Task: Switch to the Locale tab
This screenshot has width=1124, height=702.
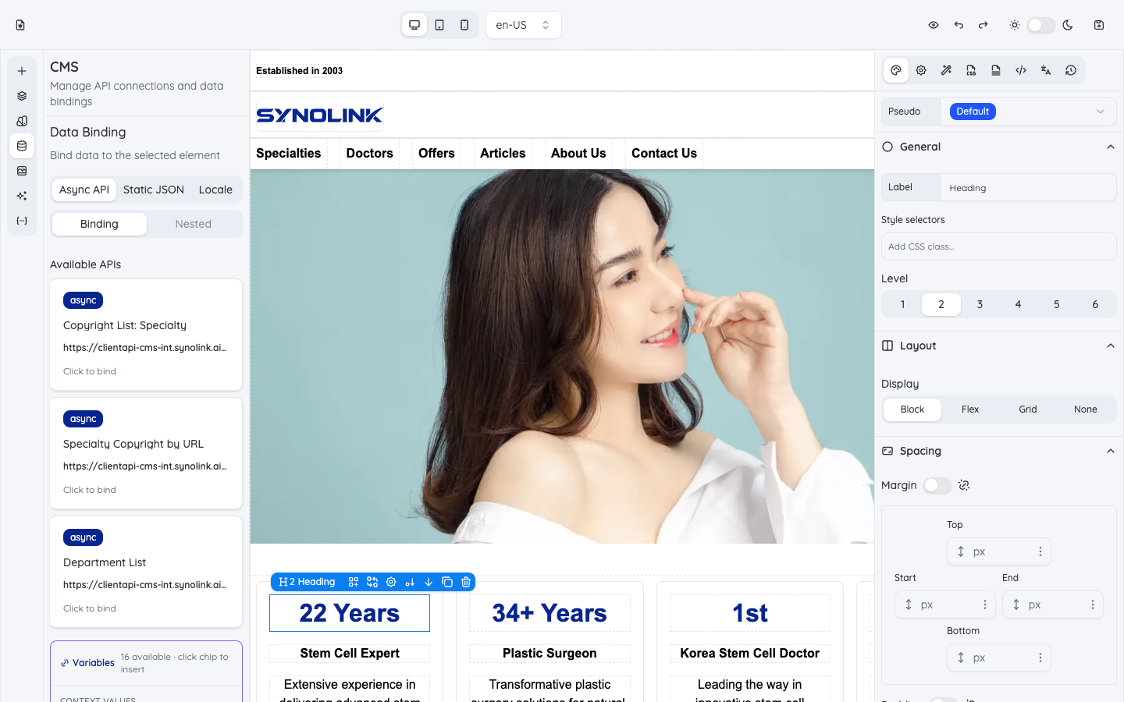Action: [215, 190]
